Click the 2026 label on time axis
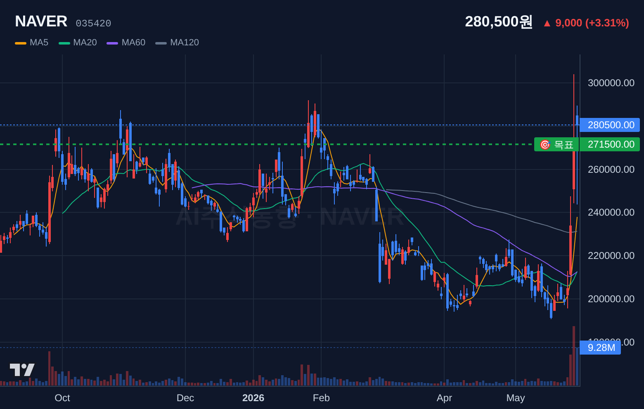 click(253, 398)
